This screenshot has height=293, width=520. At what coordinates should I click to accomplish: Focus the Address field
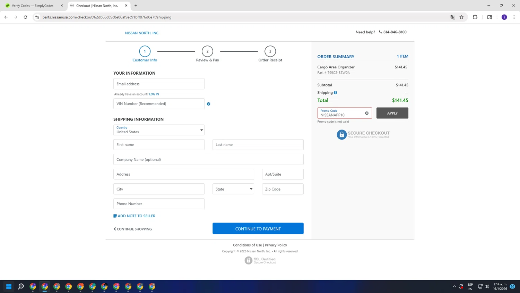point(184,174)
